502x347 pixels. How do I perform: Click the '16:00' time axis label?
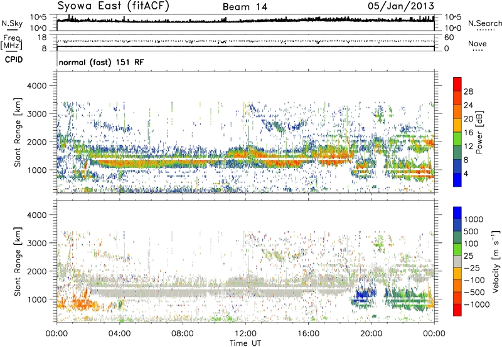[308, 334]
